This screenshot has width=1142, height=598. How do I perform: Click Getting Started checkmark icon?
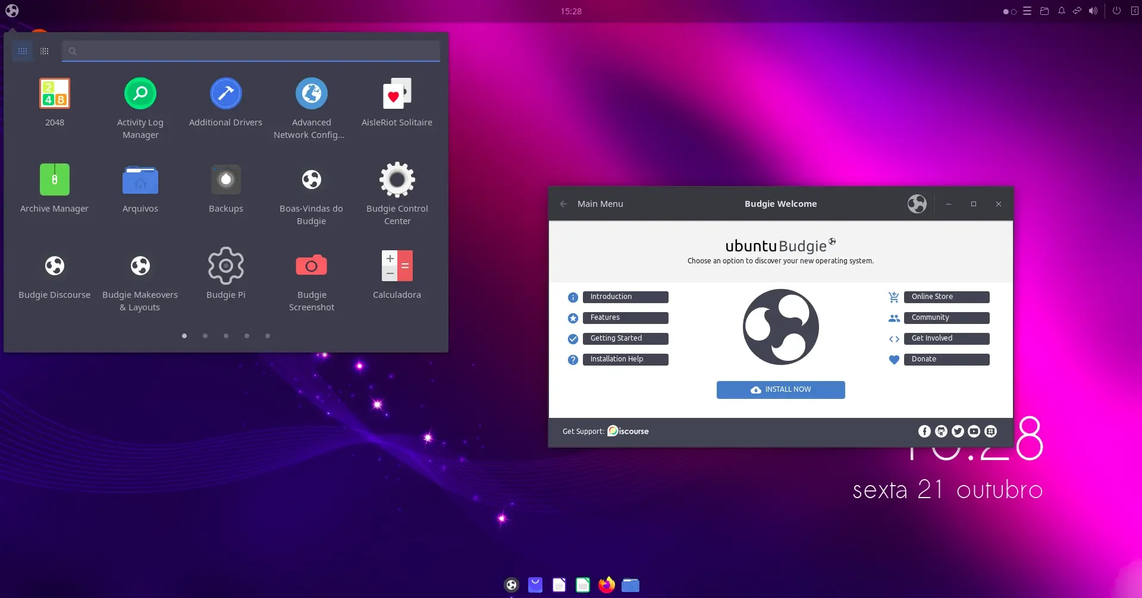click(x=573, y=339)
